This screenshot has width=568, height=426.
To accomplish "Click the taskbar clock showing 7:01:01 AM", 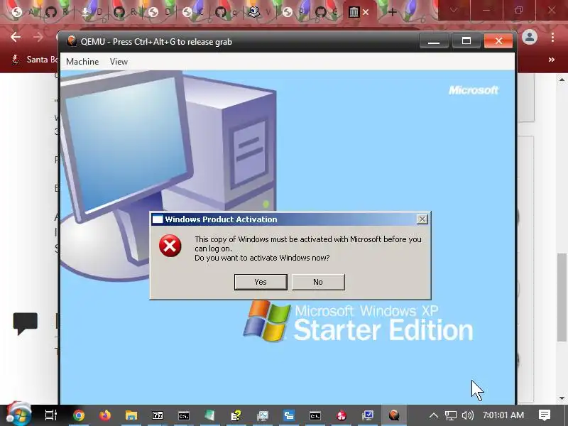I will point(503,415).
